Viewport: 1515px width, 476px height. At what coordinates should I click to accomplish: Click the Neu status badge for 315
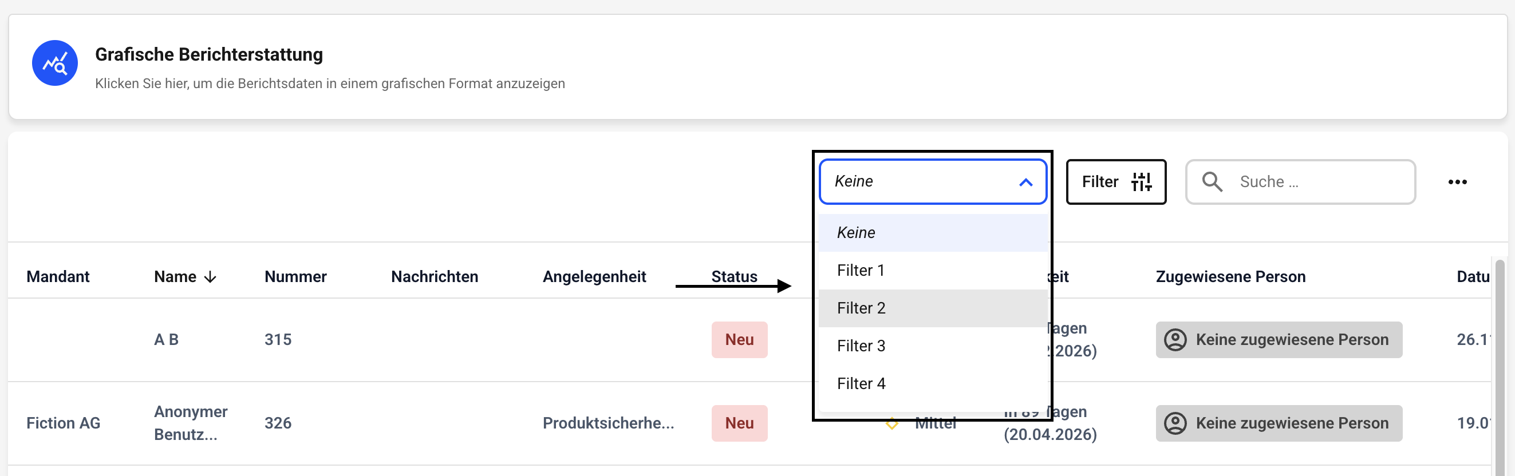[x=739, y=340]
